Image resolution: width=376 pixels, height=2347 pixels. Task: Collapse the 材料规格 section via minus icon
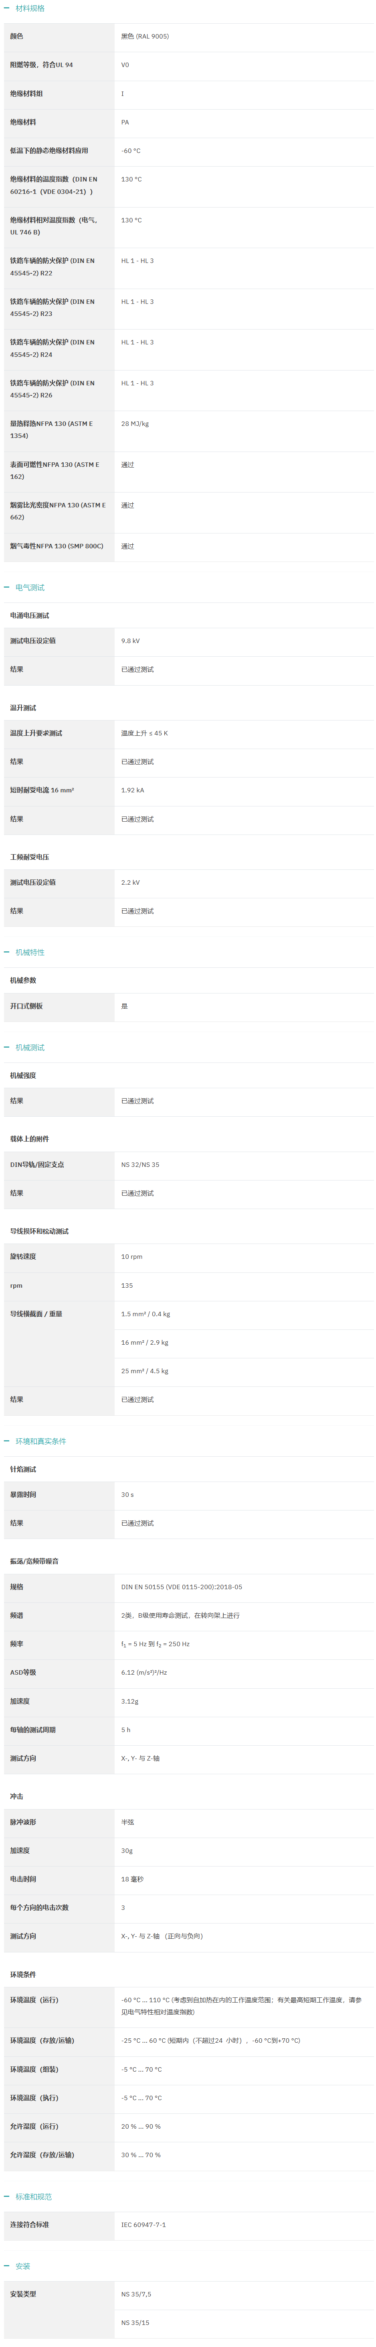6,8
